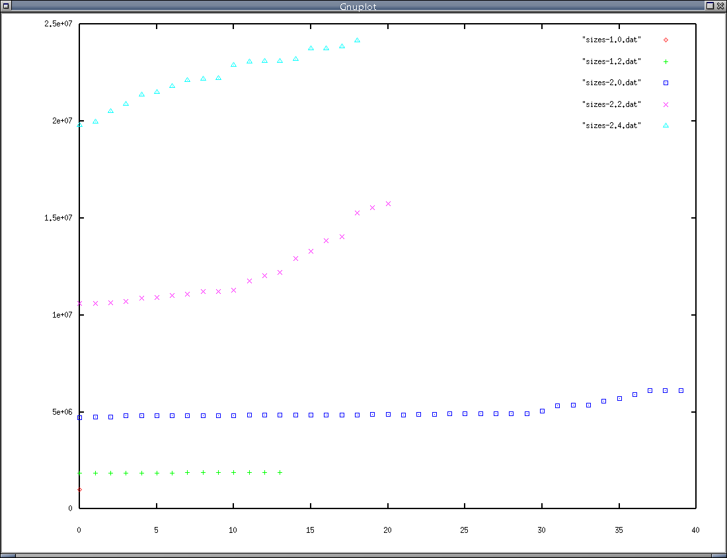The height and width of the screenshot is (558, 727).
Task: Select the "sizes-2.4.dat" legend label
Action: coord(611,125)
